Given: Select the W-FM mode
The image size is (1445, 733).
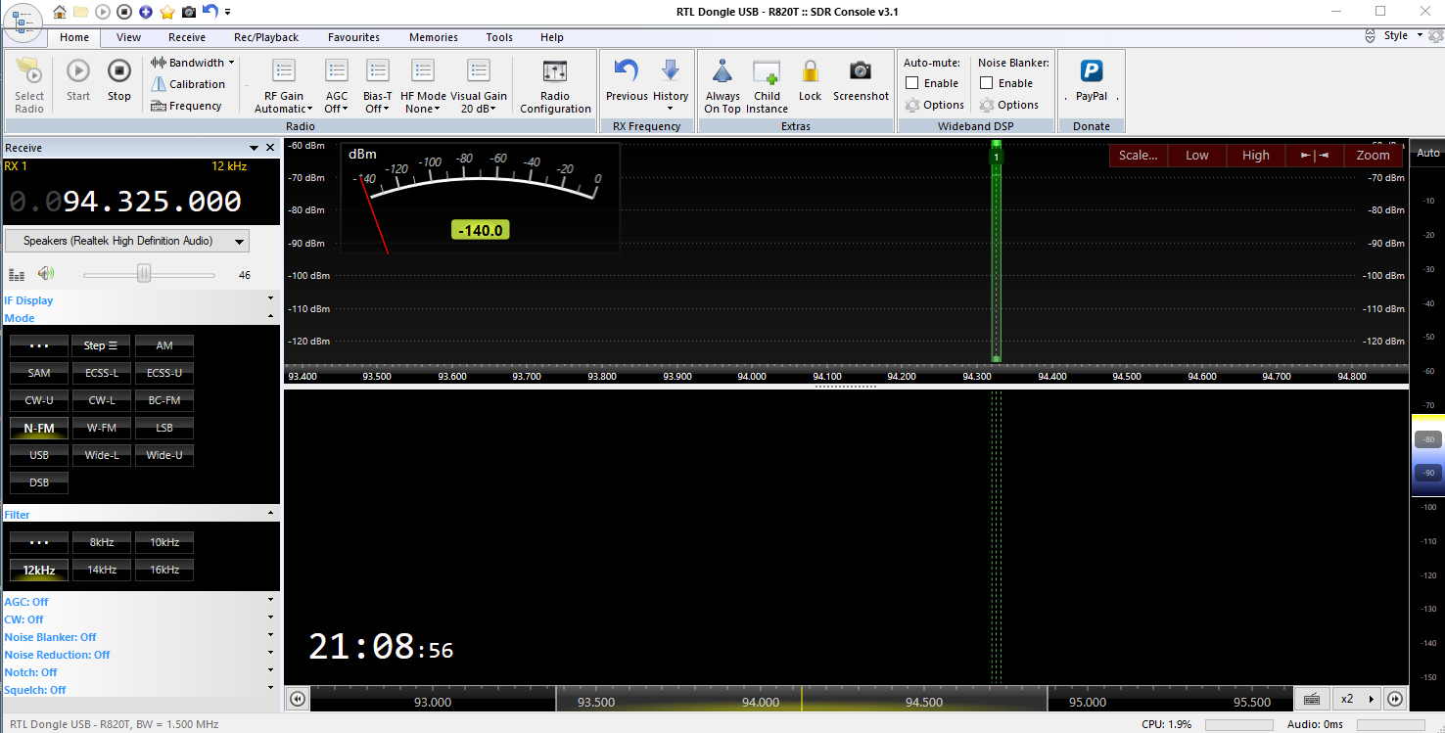Looking at the screenshot, I should pyautogui.click(x=102, y=428).
